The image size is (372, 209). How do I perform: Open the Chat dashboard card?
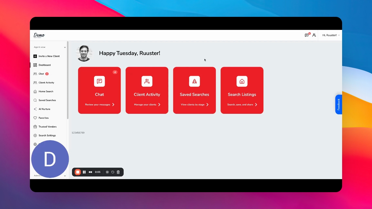pos(99,90)
